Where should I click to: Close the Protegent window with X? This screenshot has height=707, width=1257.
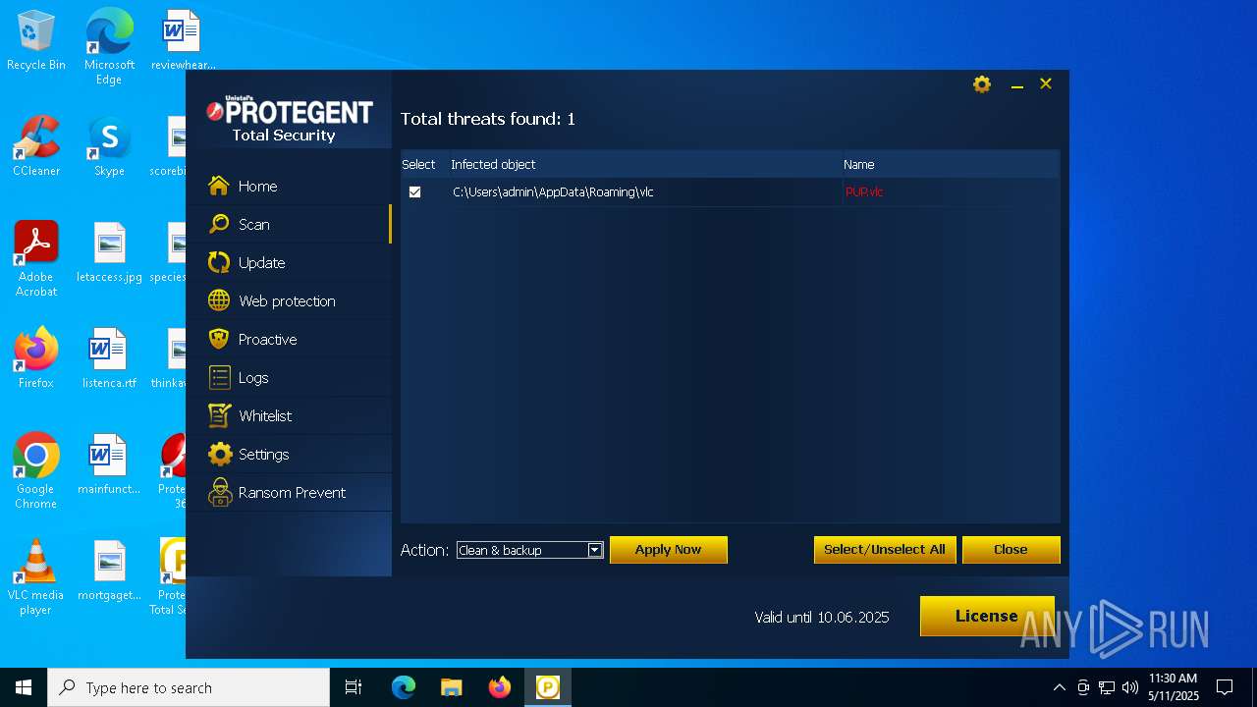point(1046,84)
